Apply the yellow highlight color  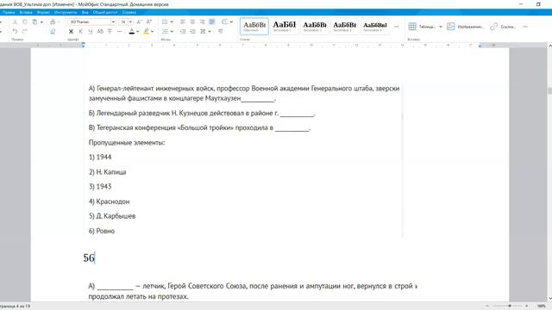pos(146,31)
